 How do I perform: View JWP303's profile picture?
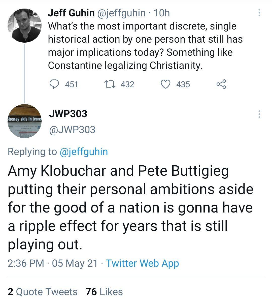coord(24,121)
